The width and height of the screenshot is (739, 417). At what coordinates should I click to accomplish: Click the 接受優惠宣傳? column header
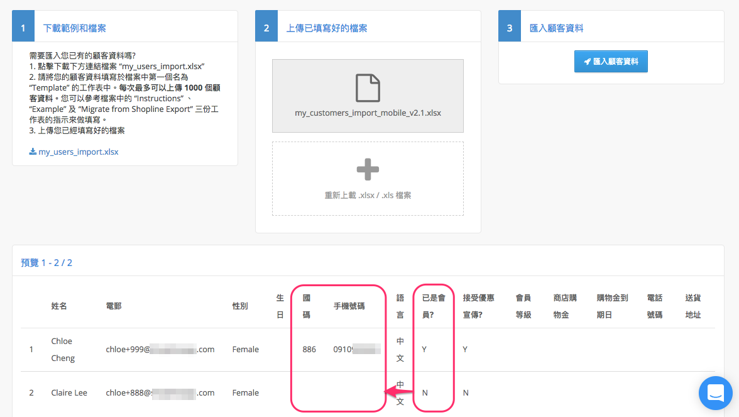[478, 306]
